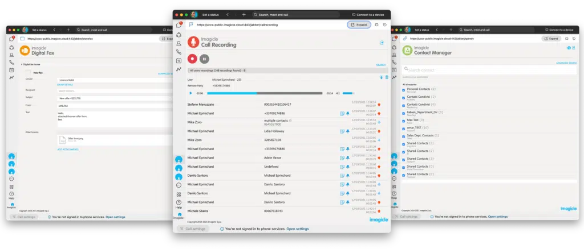Click the Expand button in Call Recording window

pyautogui.click(x=359, y=25)
